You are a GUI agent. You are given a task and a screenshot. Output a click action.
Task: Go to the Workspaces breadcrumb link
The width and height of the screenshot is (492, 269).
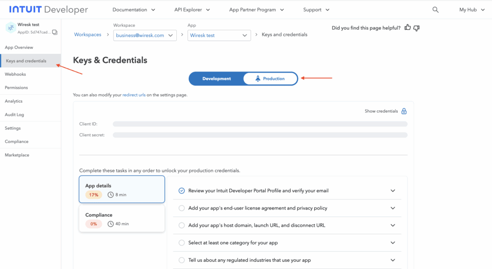click(x=87, y=35)
